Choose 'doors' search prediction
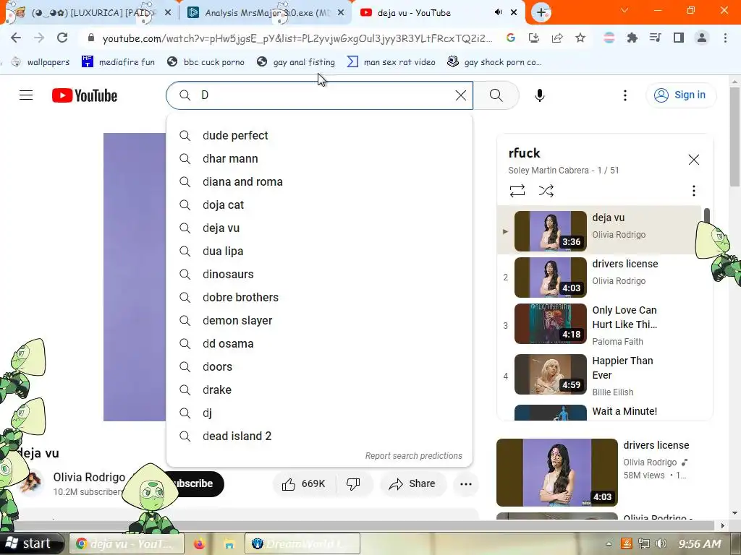The height and width of the screenshot is (555, 741). click(x=319, y=366)
